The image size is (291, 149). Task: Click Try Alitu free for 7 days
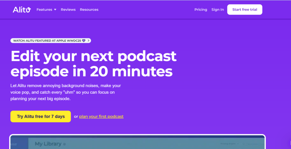(41, 116)
